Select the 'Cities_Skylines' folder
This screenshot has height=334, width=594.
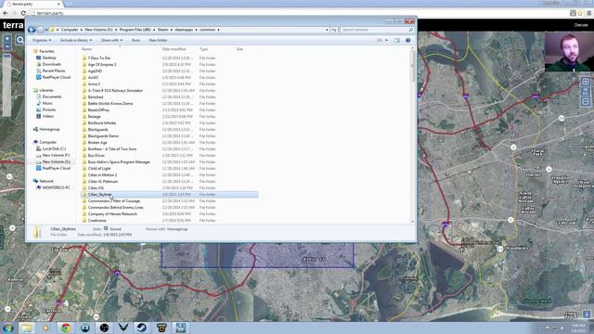coord(99,194)
